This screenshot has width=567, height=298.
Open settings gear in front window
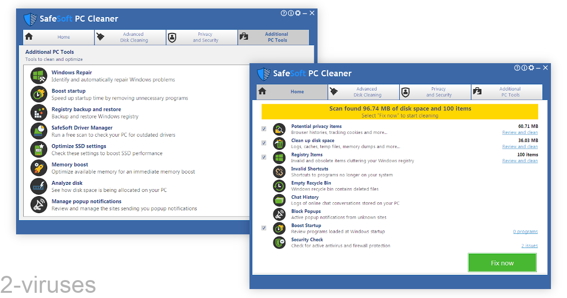tap(531, 68)
